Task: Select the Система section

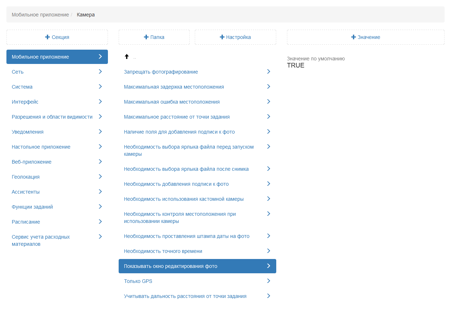Action: (x=57, y=87)
